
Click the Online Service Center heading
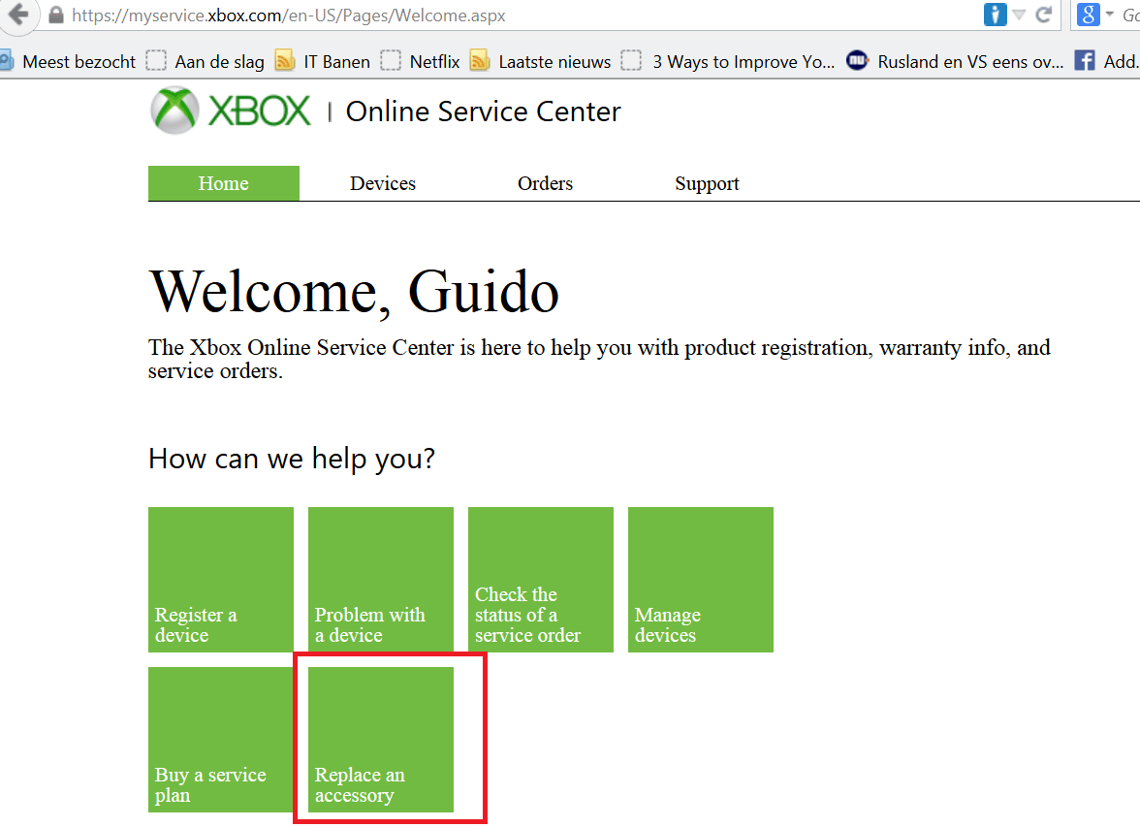point(484,111)
